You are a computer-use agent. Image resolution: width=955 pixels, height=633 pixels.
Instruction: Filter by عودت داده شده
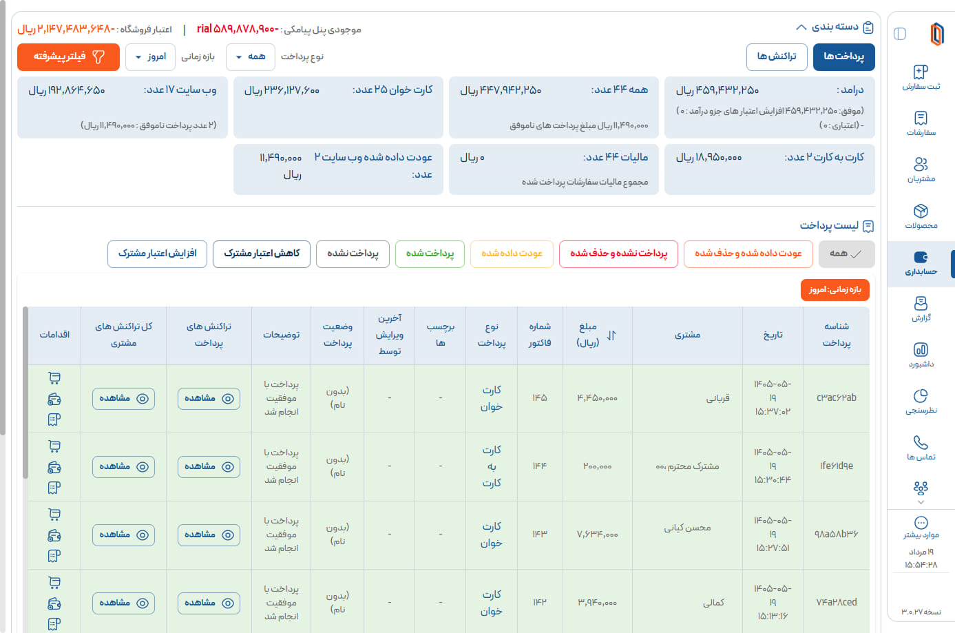(x=512, y=254)
